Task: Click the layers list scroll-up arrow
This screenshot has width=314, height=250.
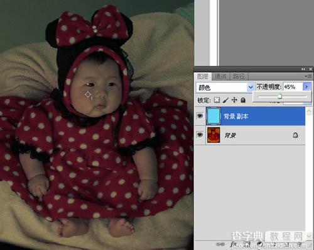Action: point(309,111)
